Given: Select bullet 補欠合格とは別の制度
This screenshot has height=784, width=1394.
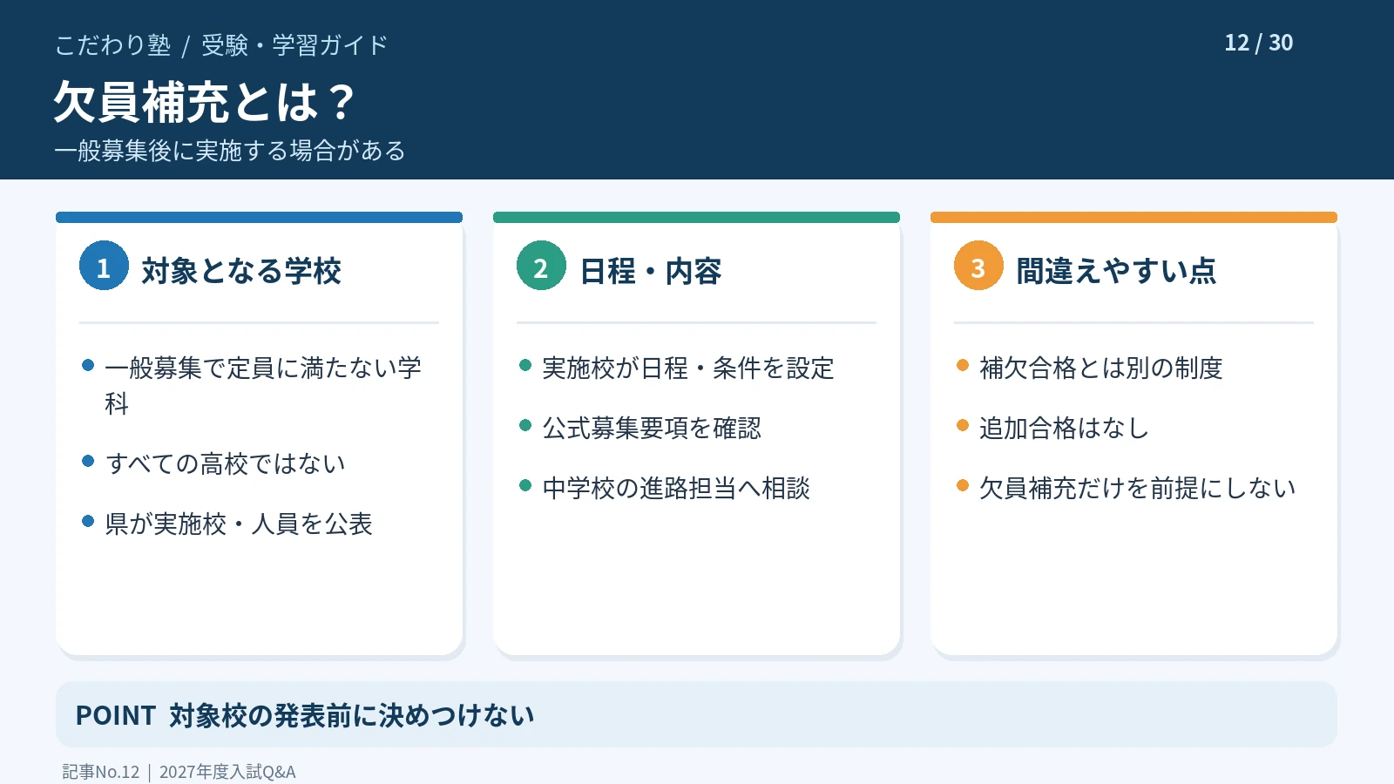Looking at the screenshot, I should 1101,368.
